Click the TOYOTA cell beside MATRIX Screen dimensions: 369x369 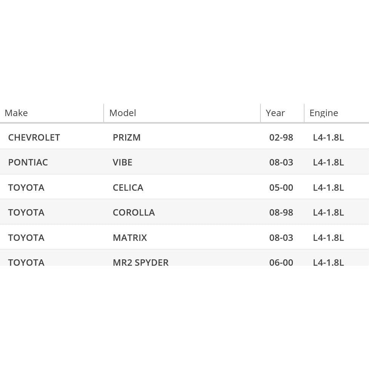pyautogui.click(x=26, y=238)
